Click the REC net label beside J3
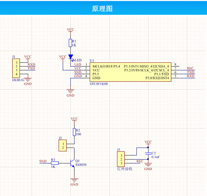The width and height of the screenshot is (207, 196). (x=140, y=161)
